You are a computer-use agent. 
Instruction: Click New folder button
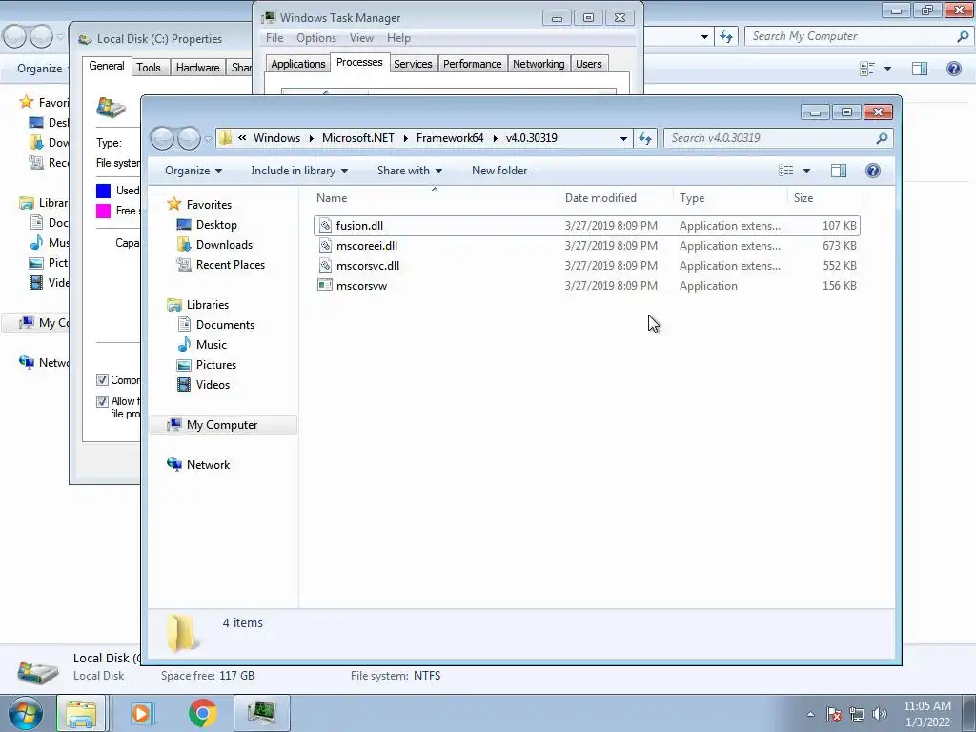(x=499, y=171)
